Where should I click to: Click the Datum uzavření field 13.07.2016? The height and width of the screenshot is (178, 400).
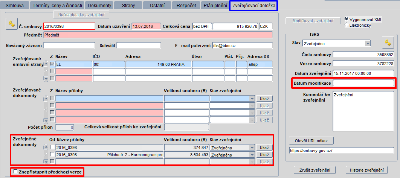click(x=146, y=26)
